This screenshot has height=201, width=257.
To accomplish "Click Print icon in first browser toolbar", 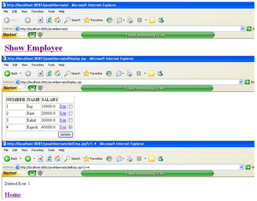I will 130,20.
